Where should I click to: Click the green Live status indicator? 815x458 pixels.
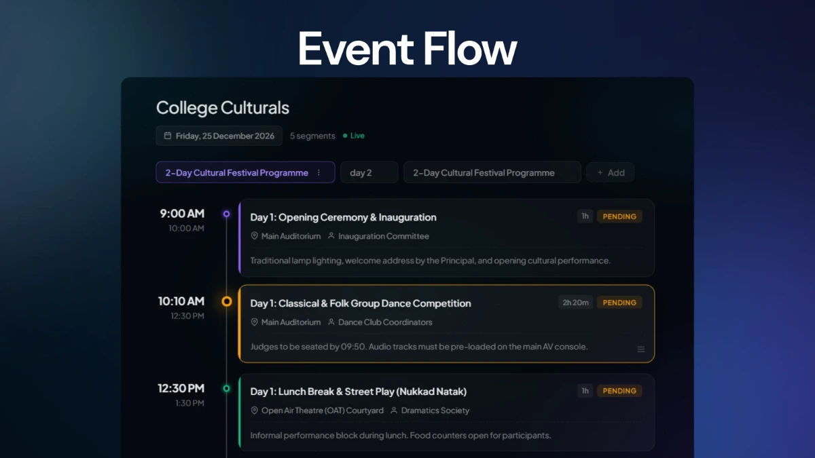(354, 136)
